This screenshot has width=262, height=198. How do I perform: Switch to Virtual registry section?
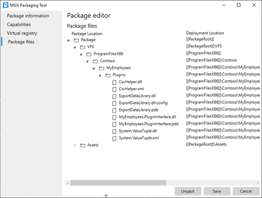[x=22, y=33]
